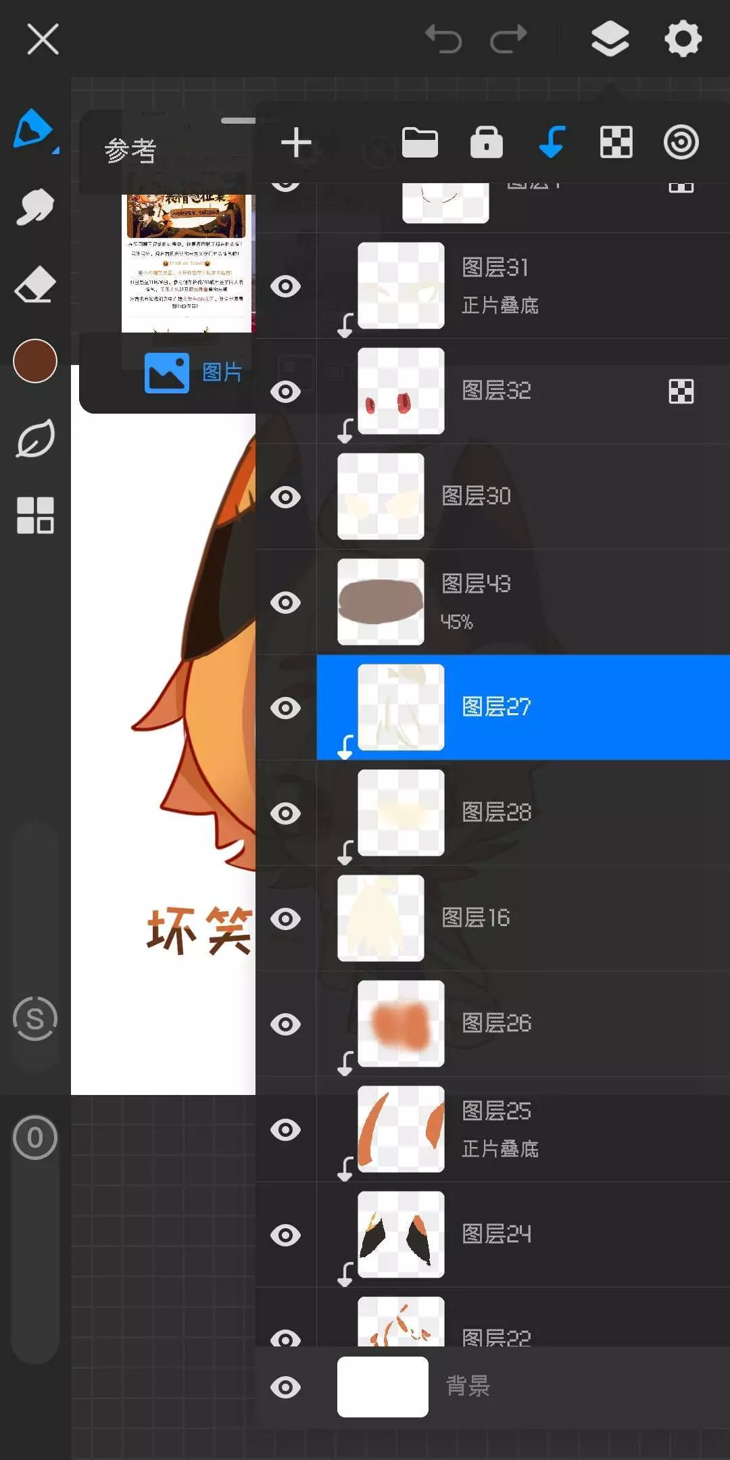Hide the 背景 background layer

(285, 1387)
